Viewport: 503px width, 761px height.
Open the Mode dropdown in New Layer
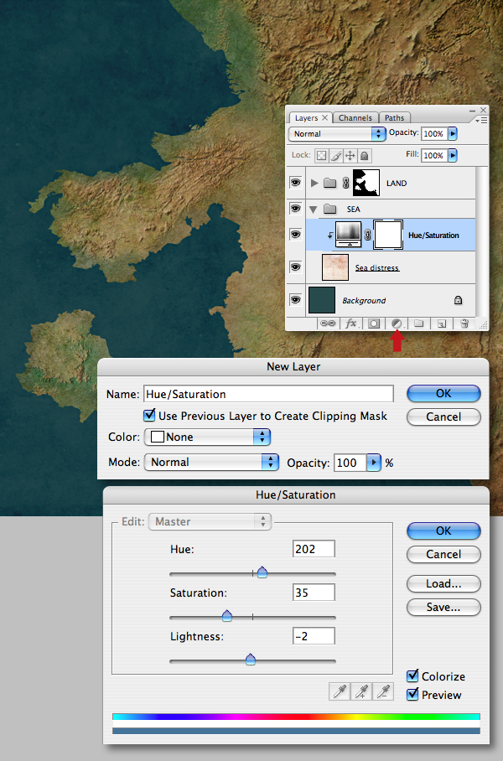pos(211,462)
